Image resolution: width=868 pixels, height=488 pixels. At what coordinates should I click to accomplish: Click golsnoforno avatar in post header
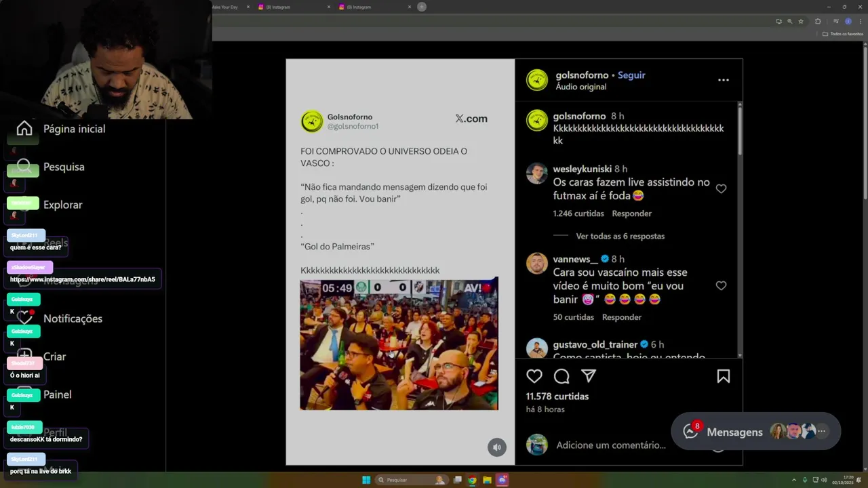[537, 80]
